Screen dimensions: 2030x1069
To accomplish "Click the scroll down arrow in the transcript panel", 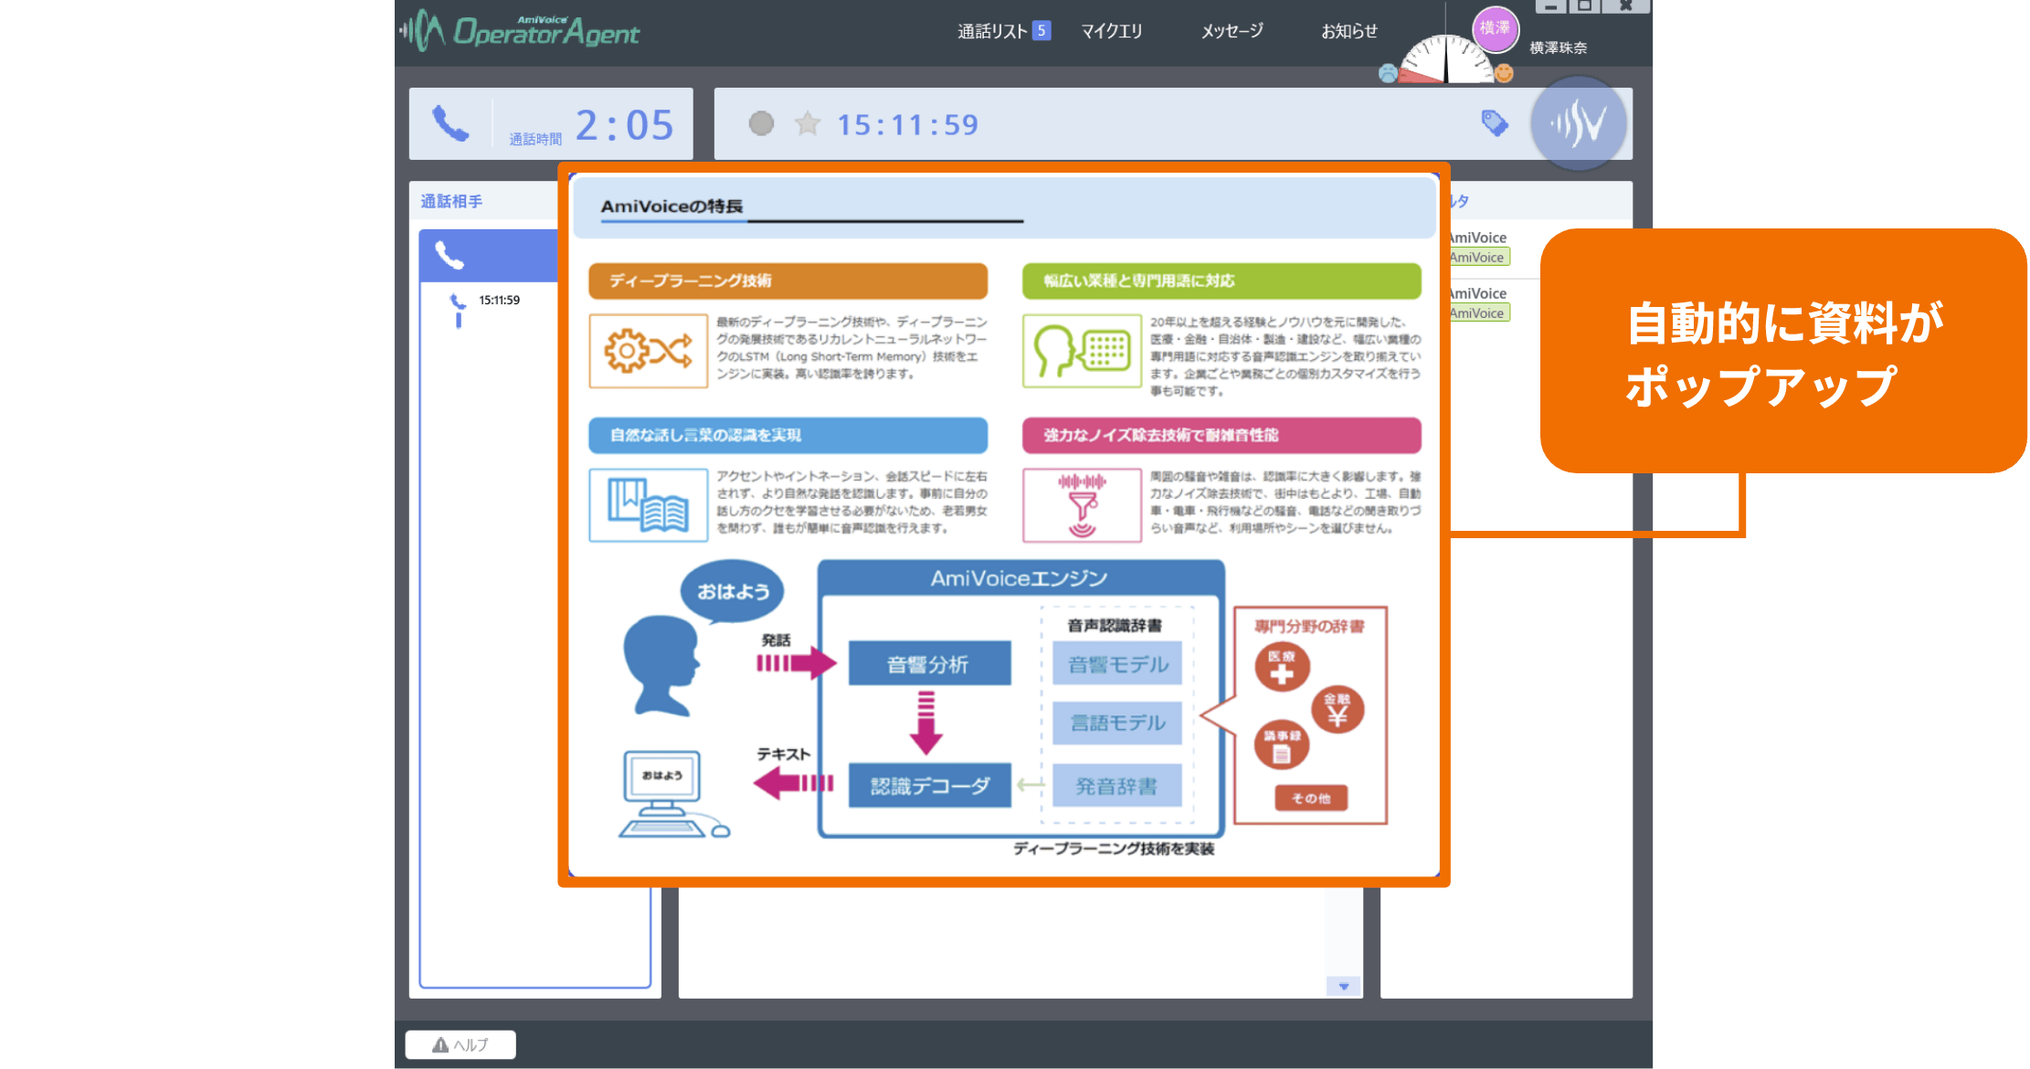I will [x=1343, y=987].
